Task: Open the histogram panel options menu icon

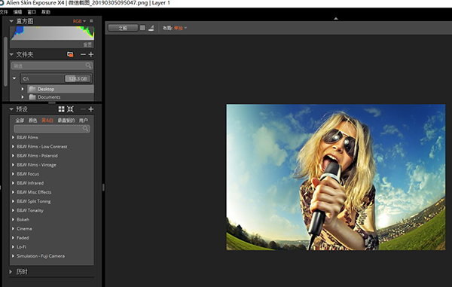Action: point(91,21)
